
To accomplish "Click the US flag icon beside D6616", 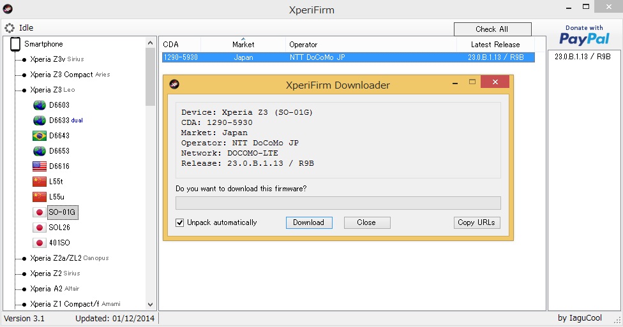I will 40,166.
